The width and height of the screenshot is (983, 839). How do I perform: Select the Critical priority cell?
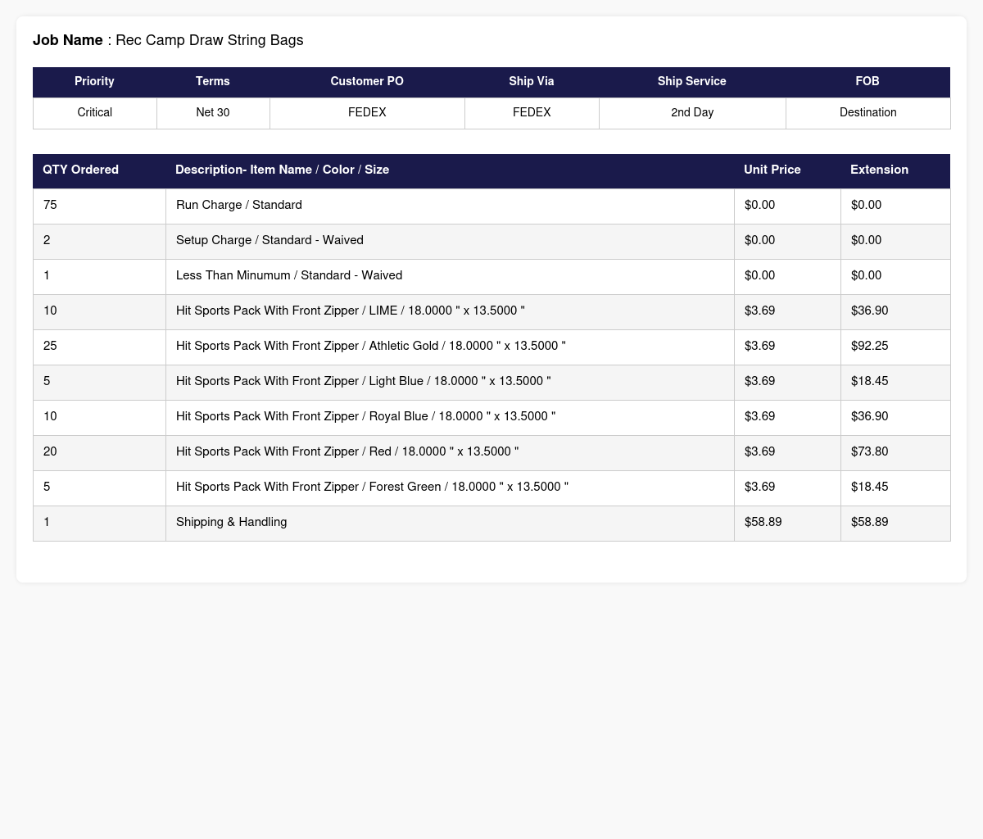(95, 112)
